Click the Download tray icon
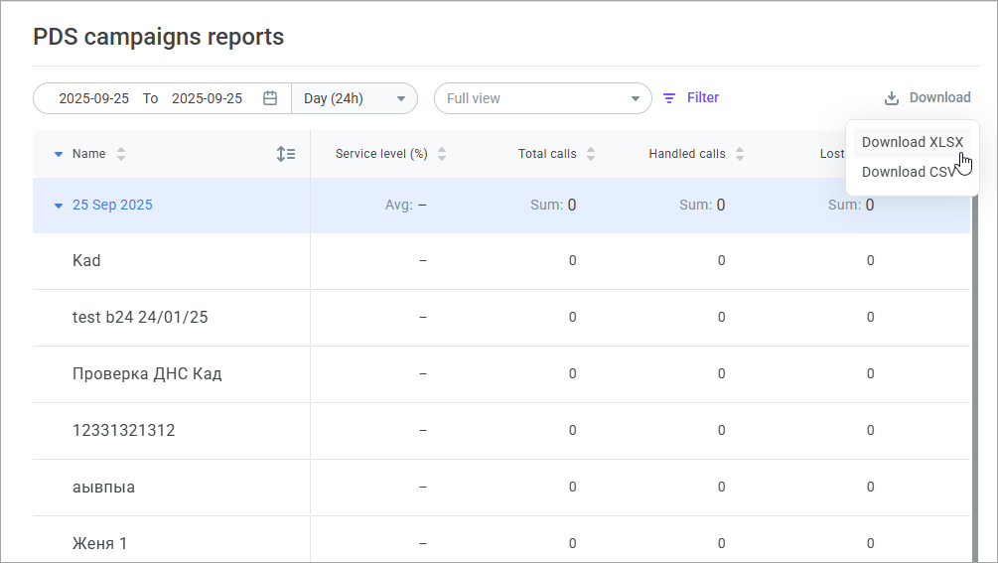 pyautogui.click(x=892, y=98)
